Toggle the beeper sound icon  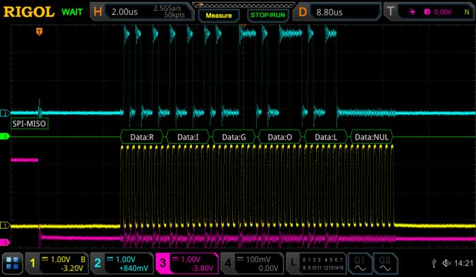[447, 263]
